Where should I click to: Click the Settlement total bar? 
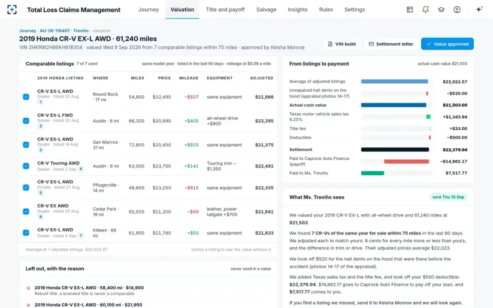395,150
